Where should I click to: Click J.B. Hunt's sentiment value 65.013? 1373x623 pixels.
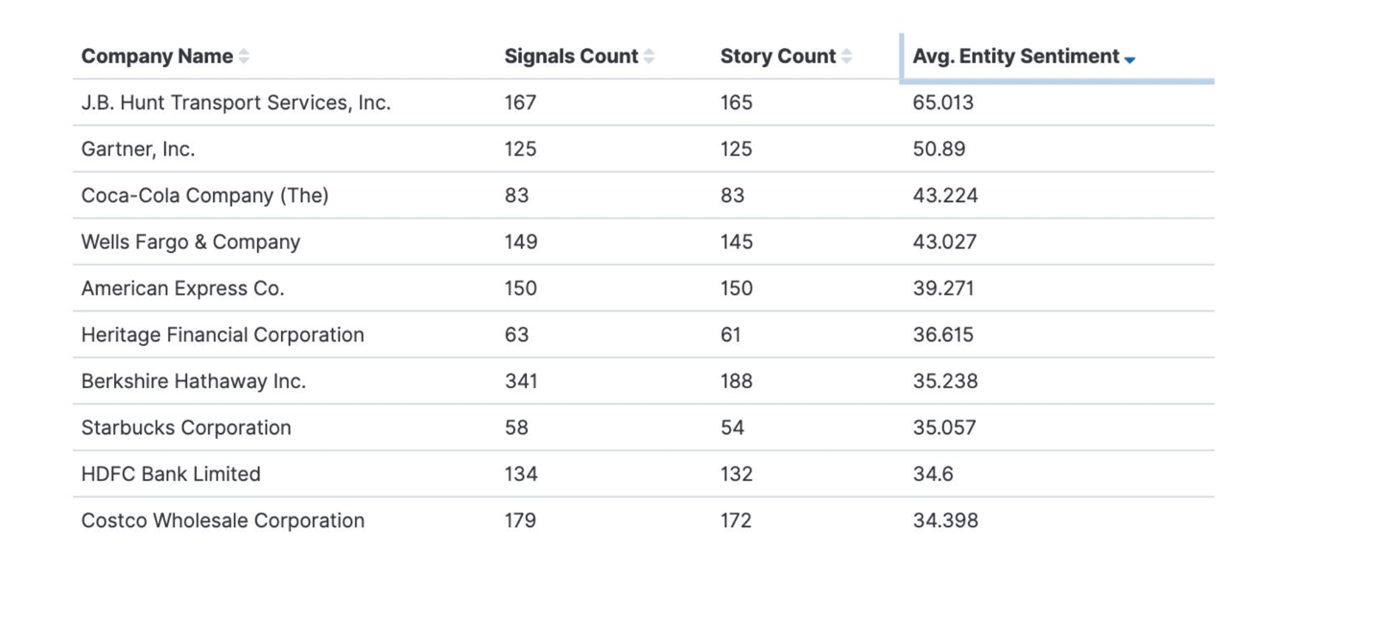click(942, 103)
